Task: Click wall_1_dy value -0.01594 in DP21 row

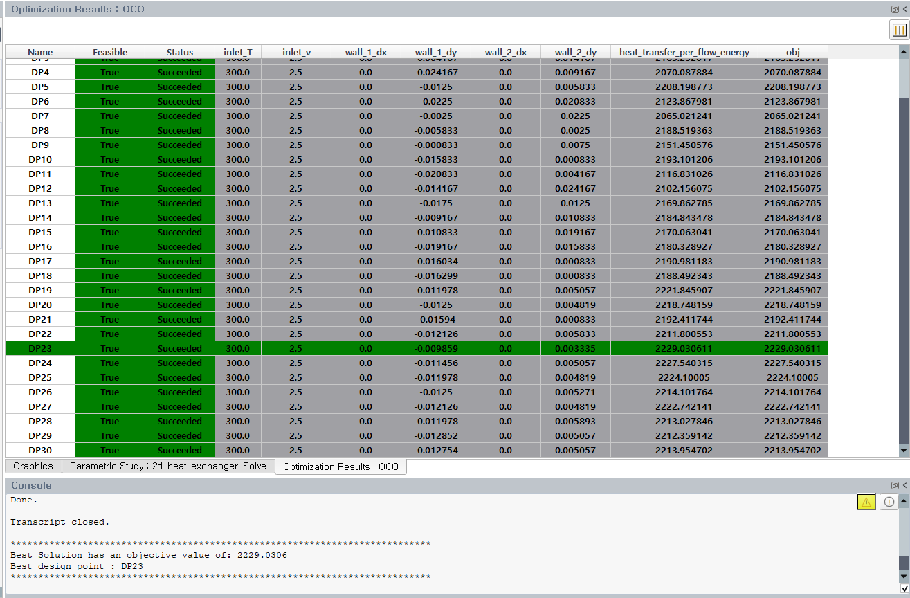Action: coord(436,319)
